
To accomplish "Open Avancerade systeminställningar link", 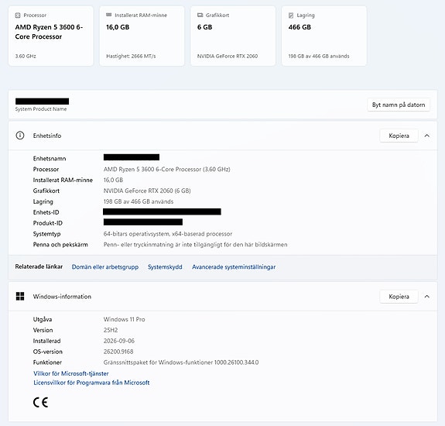I will click(x=234, y=267).
